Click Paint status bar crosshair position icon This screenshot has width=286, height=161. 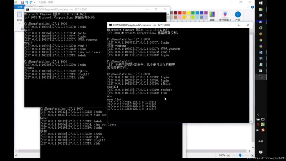click(x=16, y=155)
